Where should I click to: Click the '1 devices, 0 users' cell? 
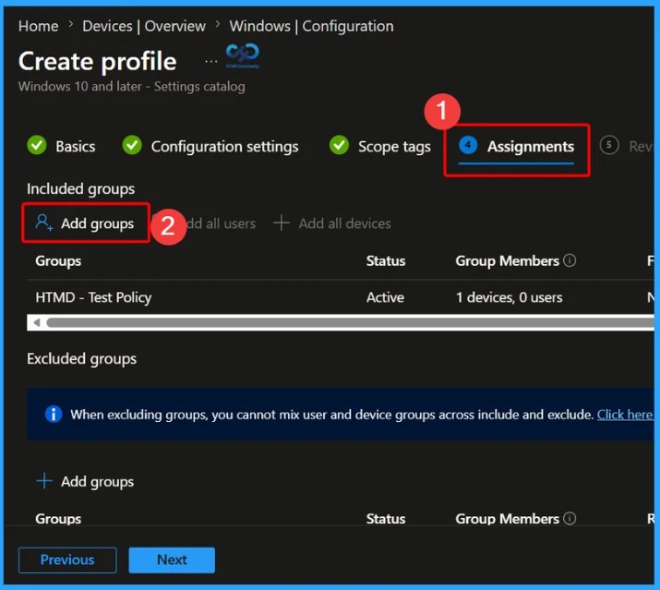pos(509,297)
